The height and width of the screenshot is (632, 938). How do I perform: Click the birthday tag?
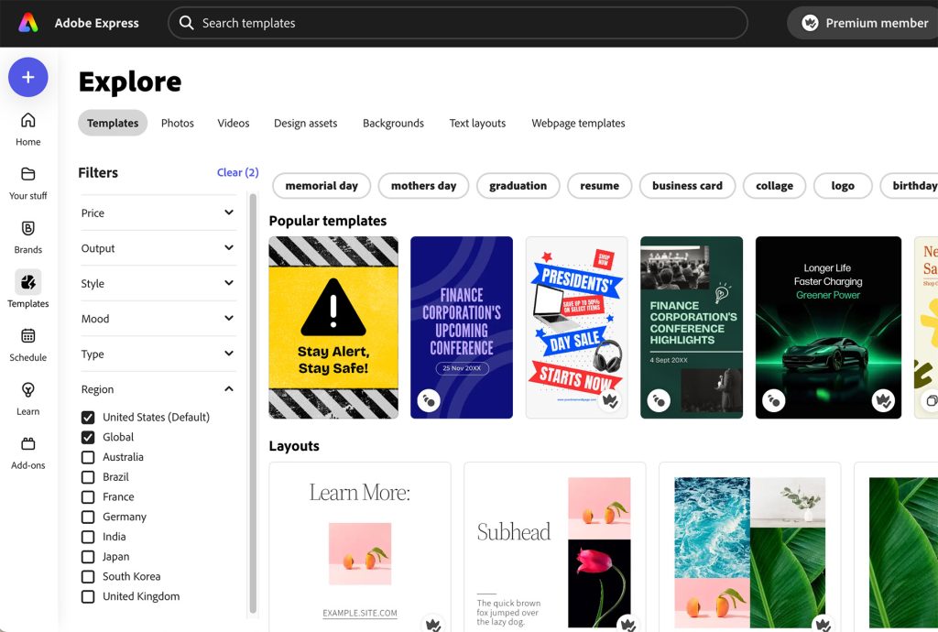pos(910,186)
